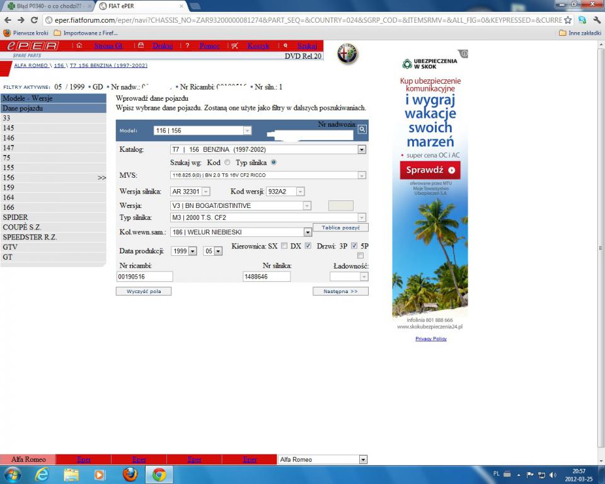605x484 pixels.
Task: Go forward with browser forward arrow
Action: [21, 20]
